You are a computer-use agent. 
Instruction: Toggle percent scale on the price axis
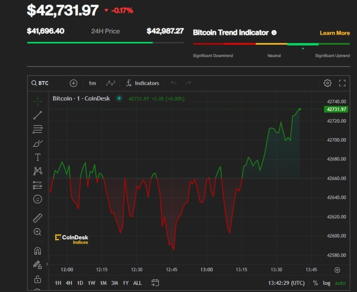[x=315, y=283]
